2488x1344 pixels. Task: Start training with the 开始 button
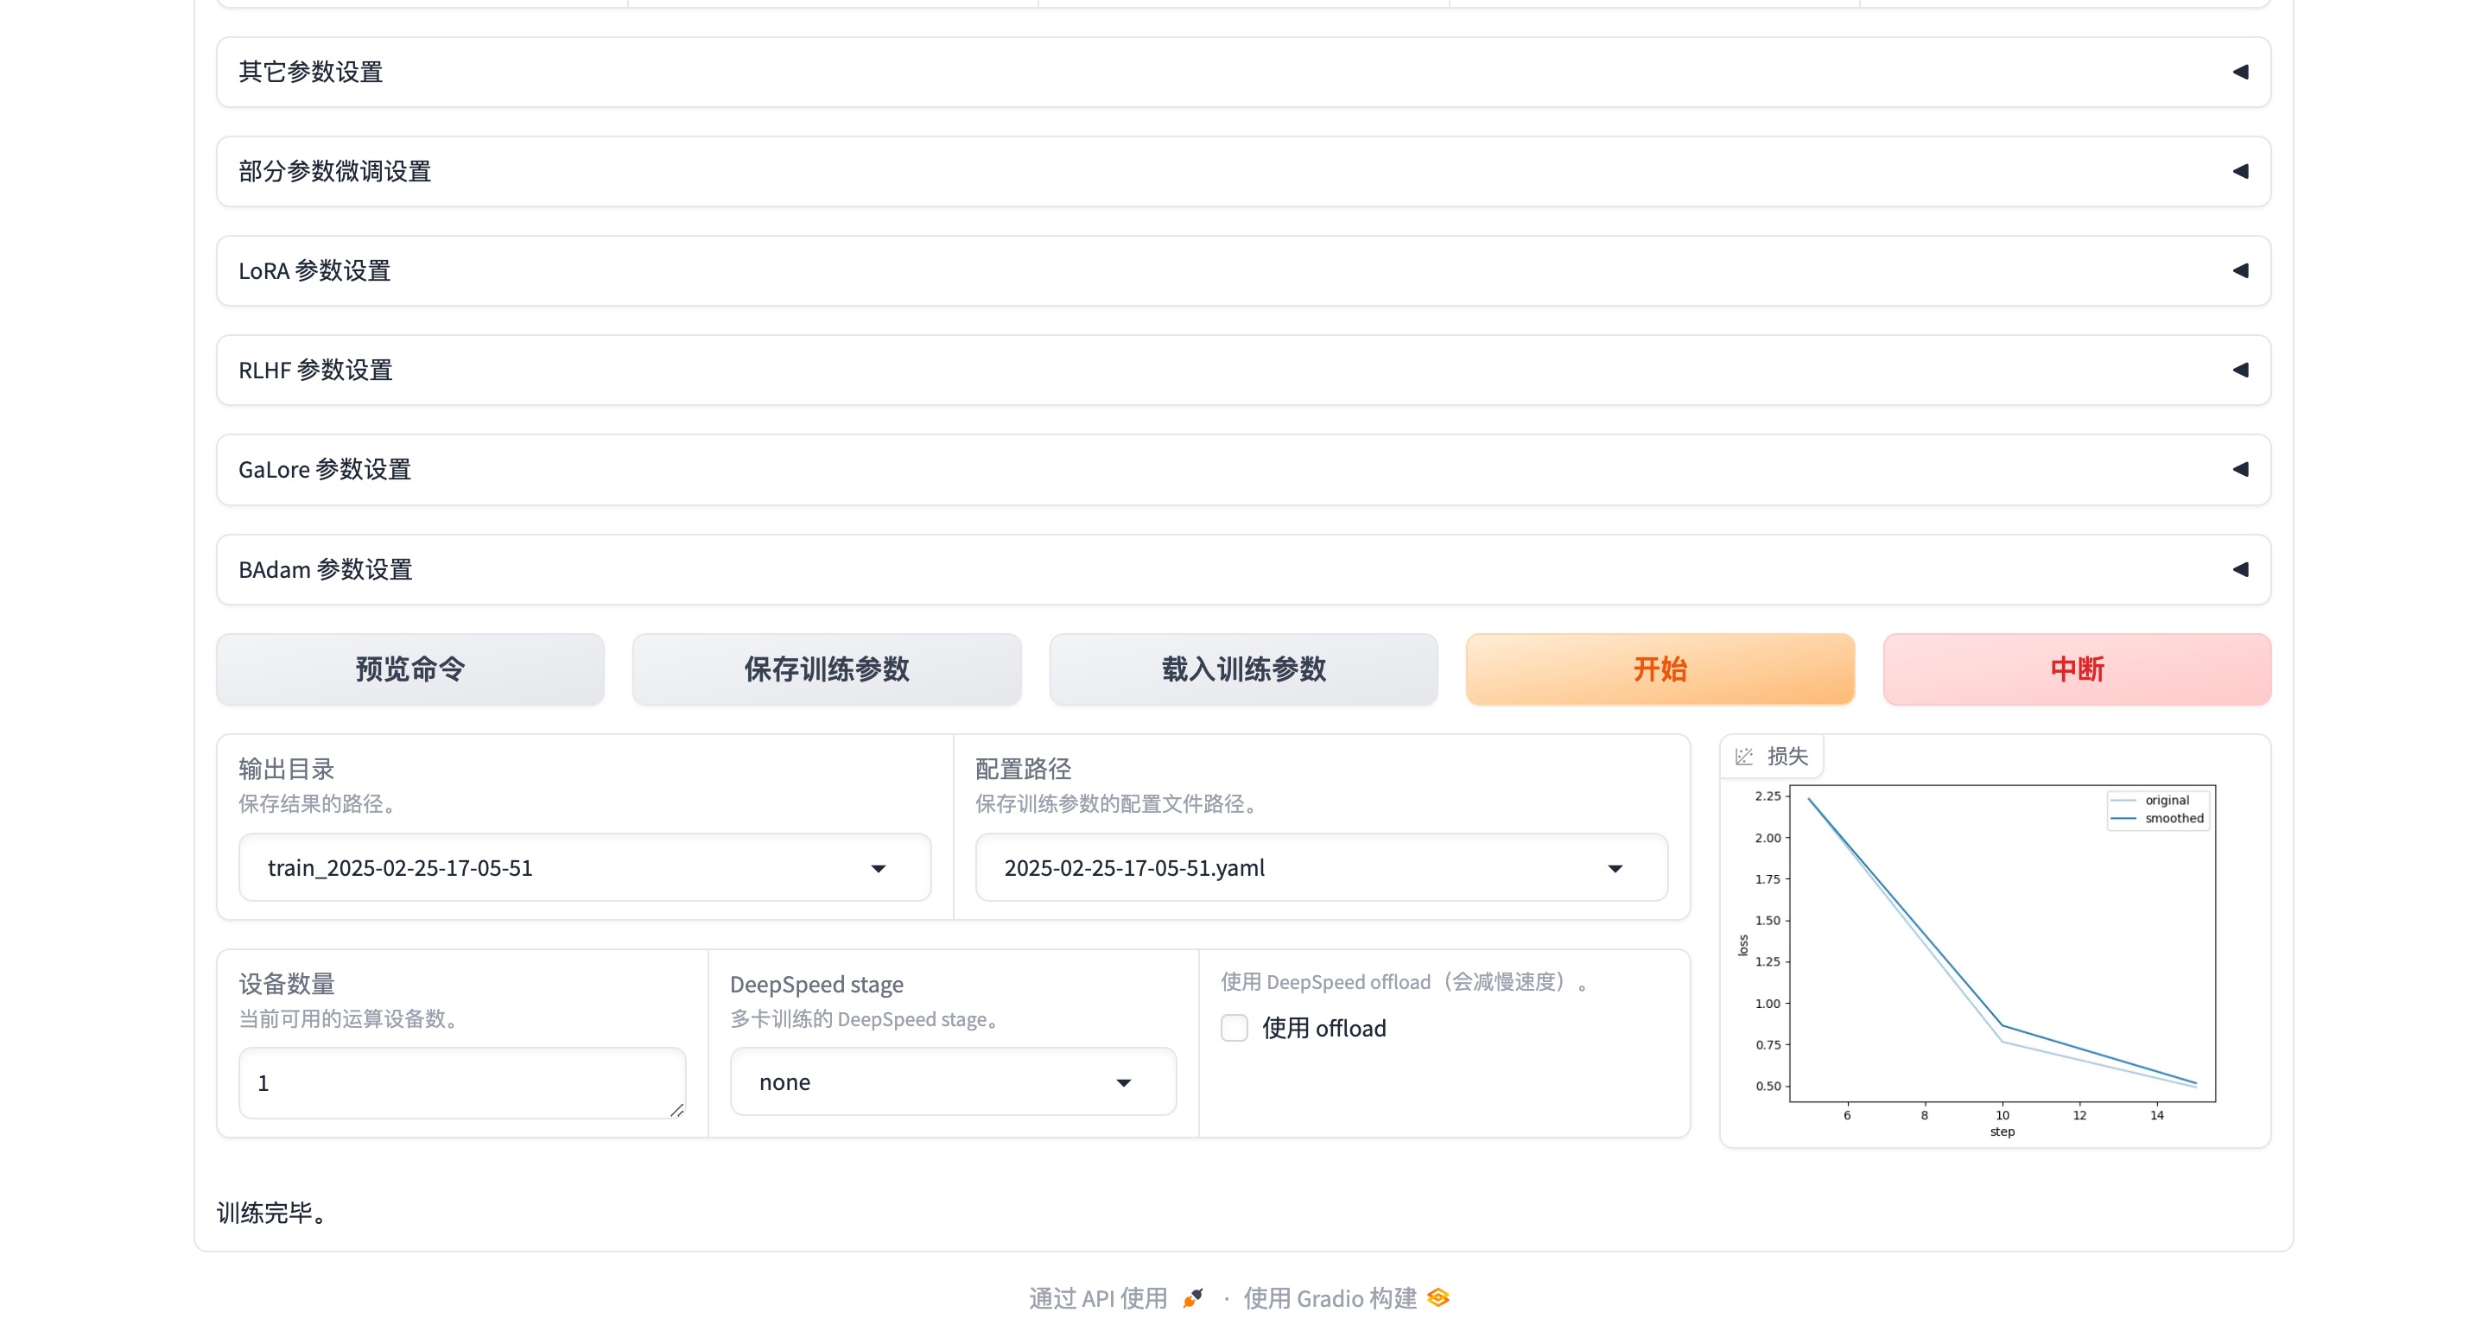(x=1660, y=669)
